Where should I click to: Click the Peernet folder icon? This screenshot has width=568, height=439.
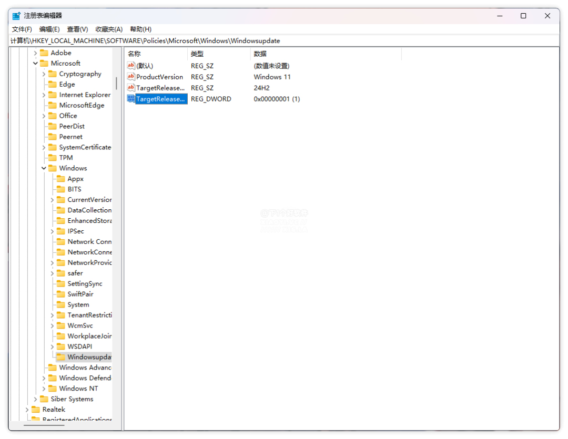[53, 137]
